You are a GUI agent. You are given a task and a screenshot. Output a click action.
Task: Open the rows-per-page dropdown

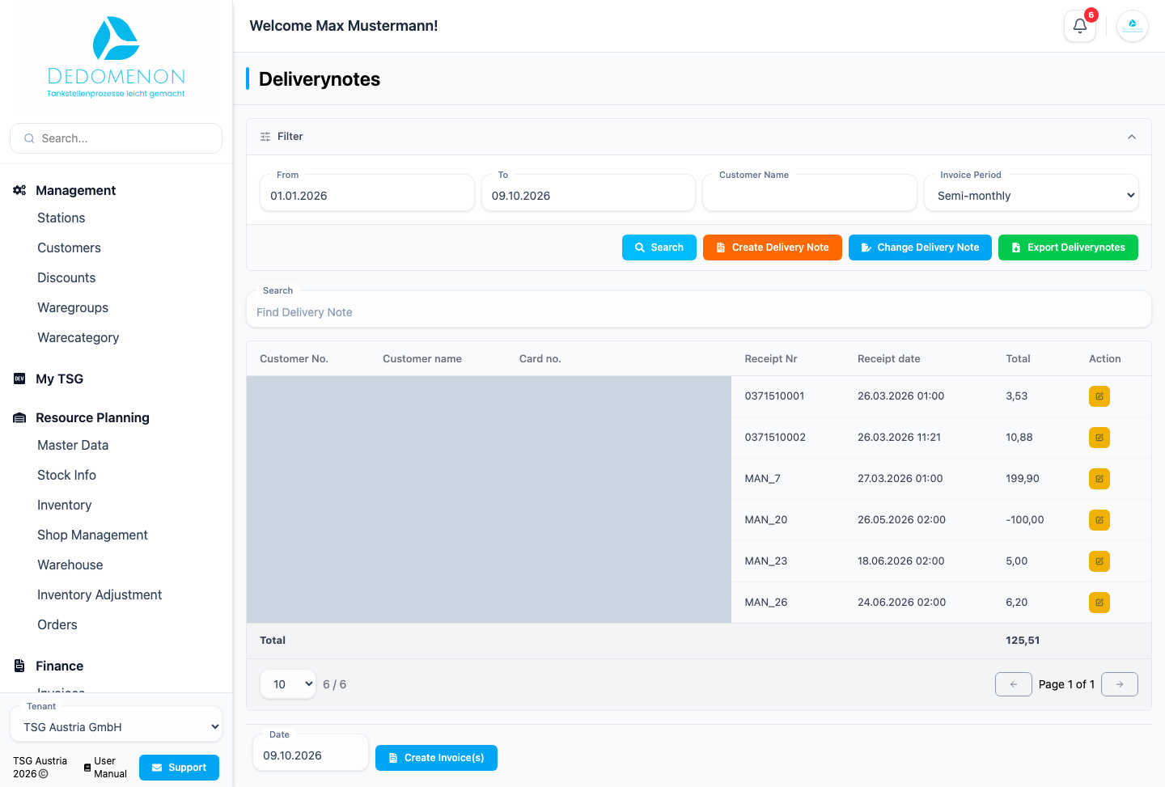click(x=288, y=684)
